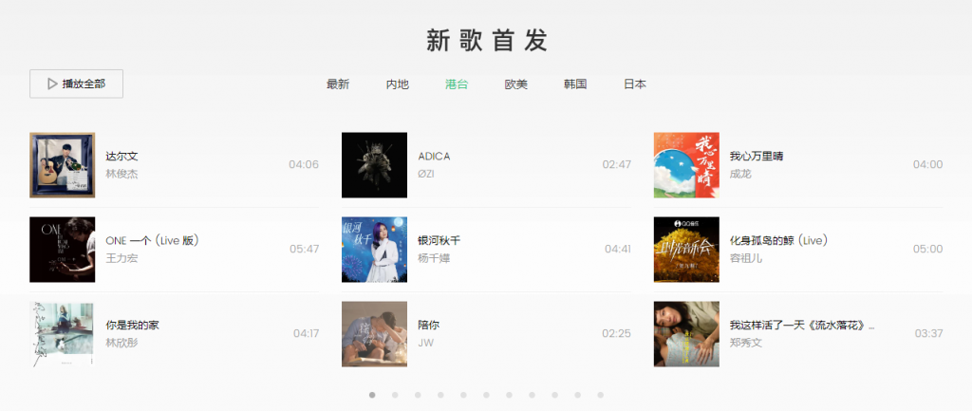Switch to the 韩国 tab
Screen dimensions: 972x411
[575, 84]
